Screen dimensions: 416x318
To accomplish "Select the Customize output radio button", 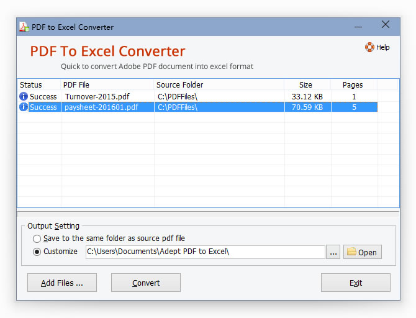I will (x=37, y=252).
